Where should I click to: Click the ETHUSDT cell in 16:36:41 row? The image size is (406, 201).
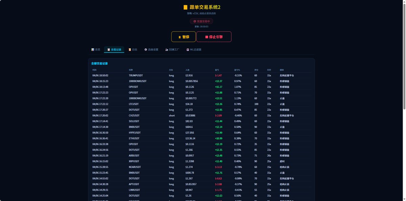pyautogui.click(x=135, y=139)
